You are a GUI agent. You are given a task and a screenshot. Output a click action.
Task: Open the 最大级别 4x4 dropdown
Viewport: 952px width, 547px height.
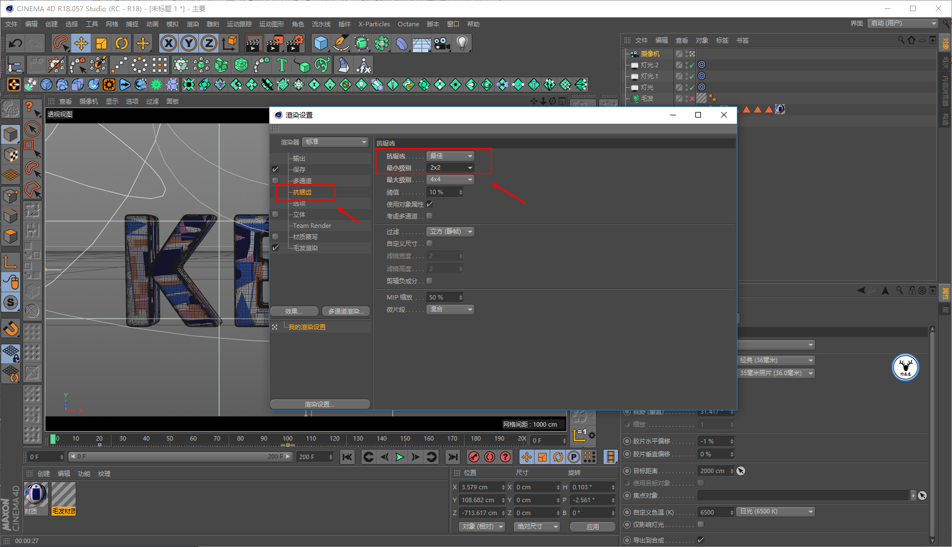pos(451,180)
